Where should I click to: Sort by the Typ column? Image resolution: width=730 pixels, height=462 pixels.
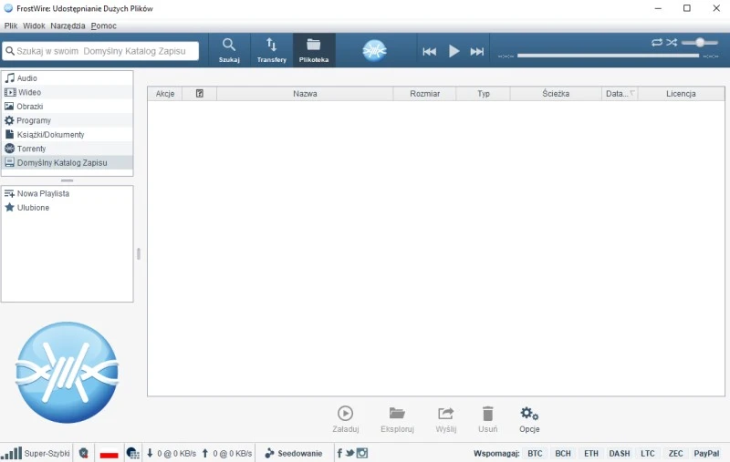point(484,94)
